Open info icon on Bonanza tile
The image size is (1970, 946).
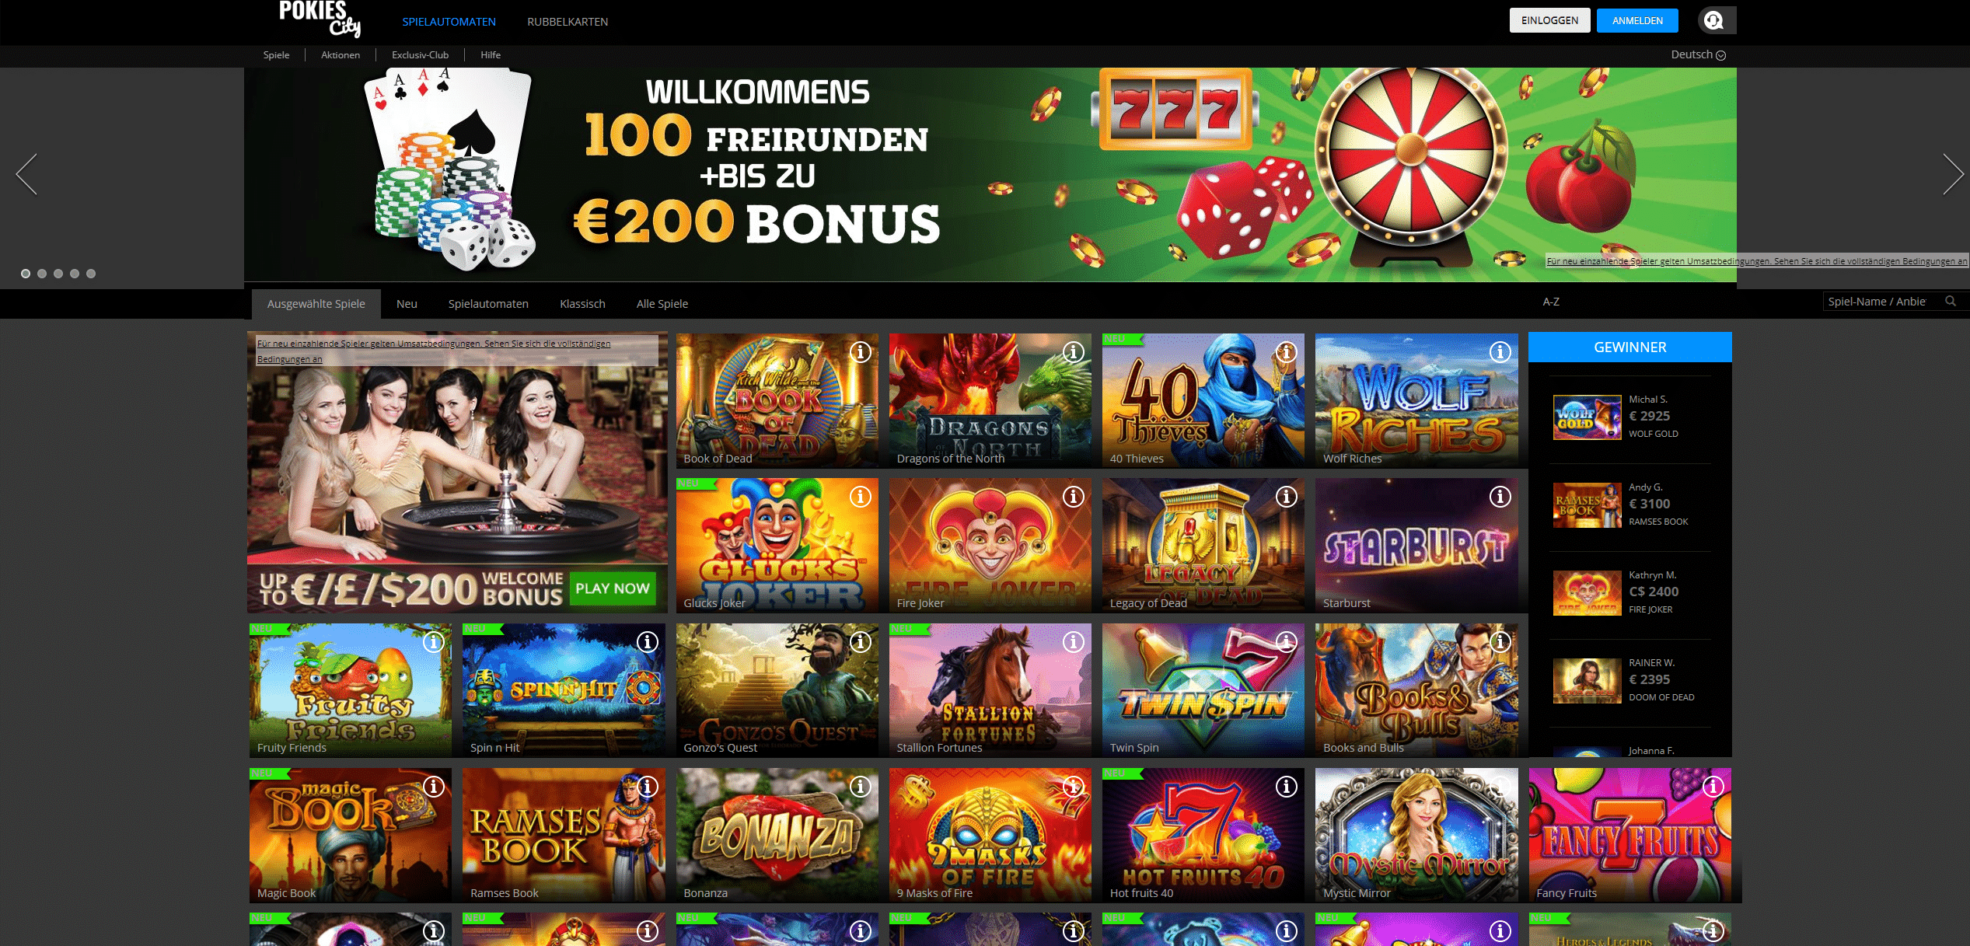[860, 787]
